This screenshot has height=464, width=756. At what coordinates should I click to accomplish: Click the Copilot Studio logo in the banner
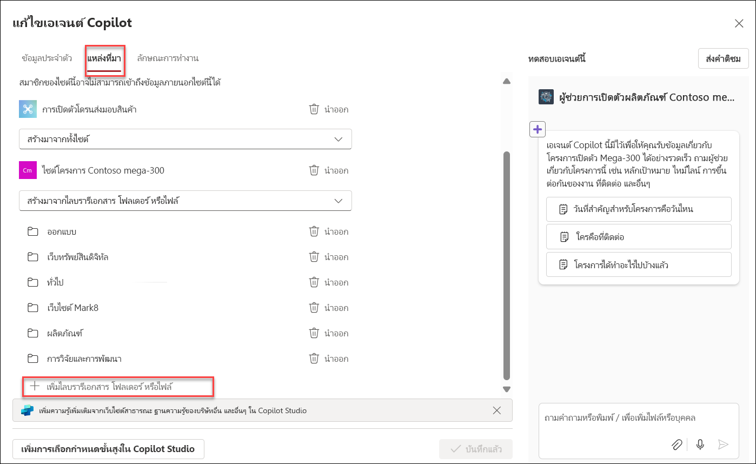[x=27, y=410]
